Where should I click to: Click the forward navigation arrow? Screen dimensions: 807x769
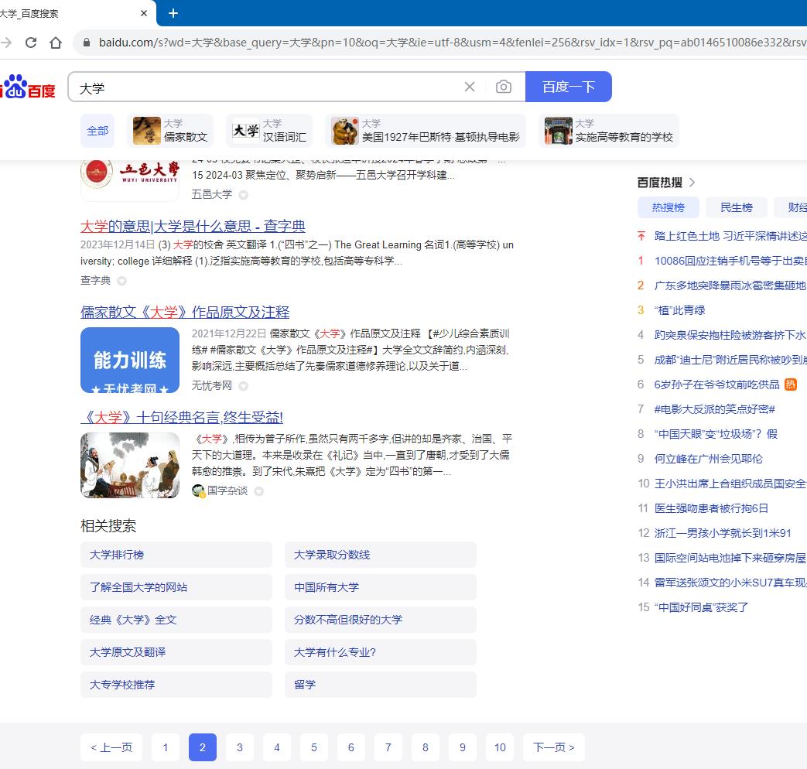point(5,43)
